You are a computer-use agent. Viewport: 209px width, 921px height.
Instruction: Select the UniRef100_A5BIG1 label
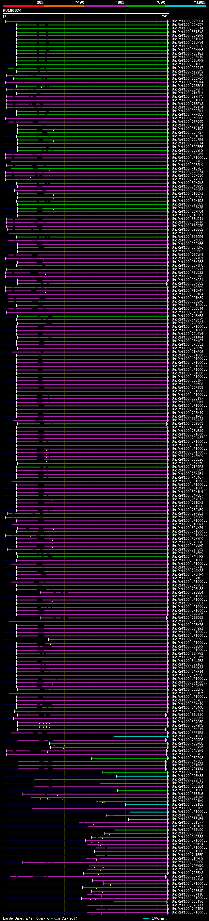pos(187,53)
